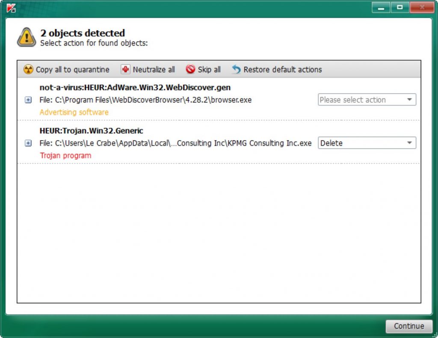Click the 'Advertising software' label
Image resolution: width=438 pixels, height=338 pixels.
pos(74,112)
